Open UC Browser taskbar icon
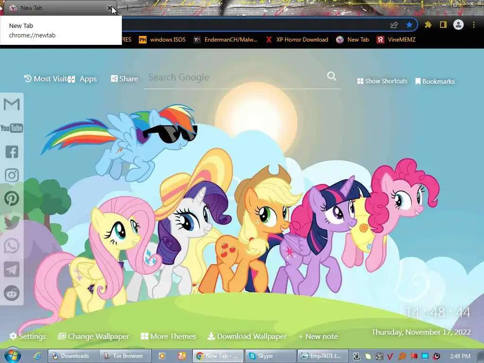This screenshot has width=484, height=363. (182, 356)
